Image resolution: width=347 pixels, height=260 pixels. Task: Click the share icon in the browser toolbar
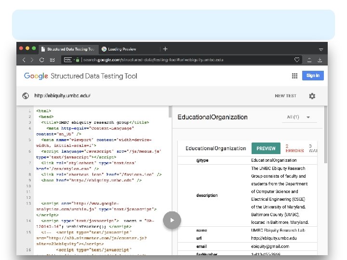coord(309,60)
